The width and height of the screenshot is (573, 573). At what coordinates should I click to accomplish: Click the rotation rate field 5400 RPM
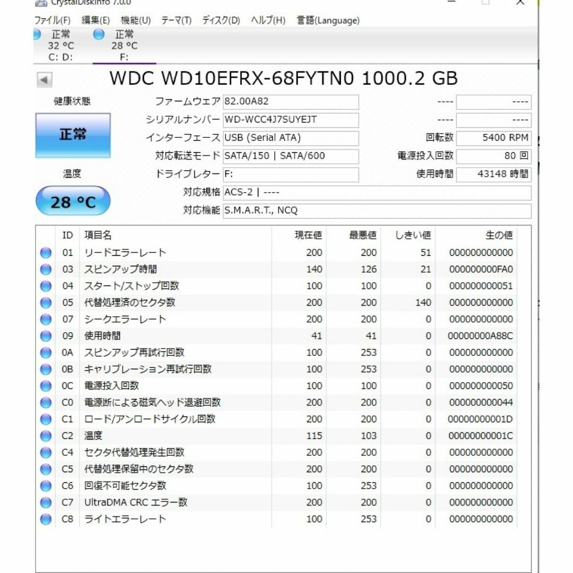coord(494,138)
